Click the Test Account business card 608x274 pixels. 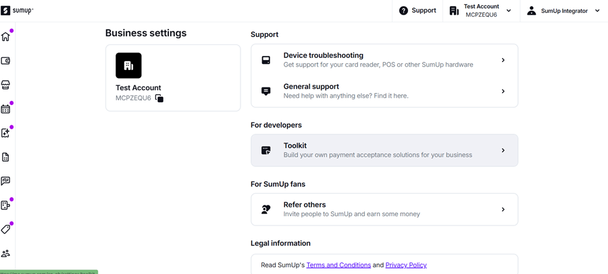pyautogui.click(x=173, y=78)
